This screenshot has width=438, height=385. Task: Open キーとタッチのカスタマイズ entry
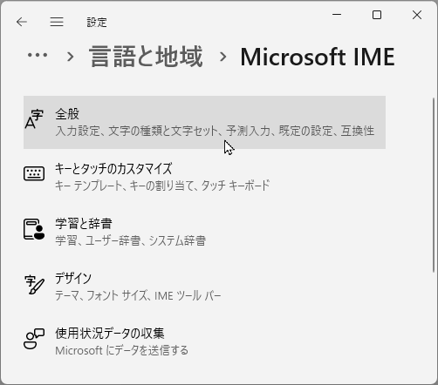click(x=204, y=177)
